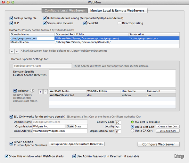This screenshot has height=163, width=189.
Task: Remove selected domain with minus button
Action: [17, 51]
